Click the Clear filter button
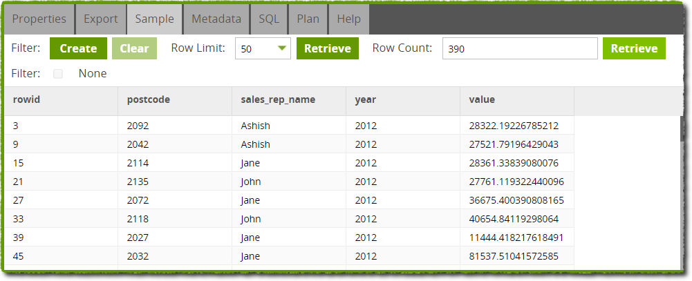The height and width of the screenshot is (281, 692). coord(134,48)
